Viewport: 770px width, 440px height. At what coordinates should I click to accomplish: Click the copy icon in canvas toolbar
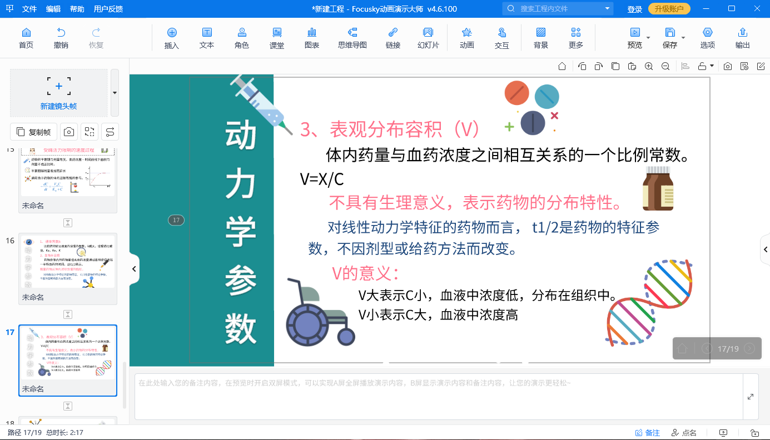(615, 66)
